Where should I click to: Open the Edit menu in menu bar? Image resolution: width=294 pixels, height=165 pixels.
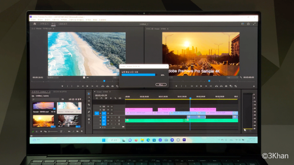[40, 20]
